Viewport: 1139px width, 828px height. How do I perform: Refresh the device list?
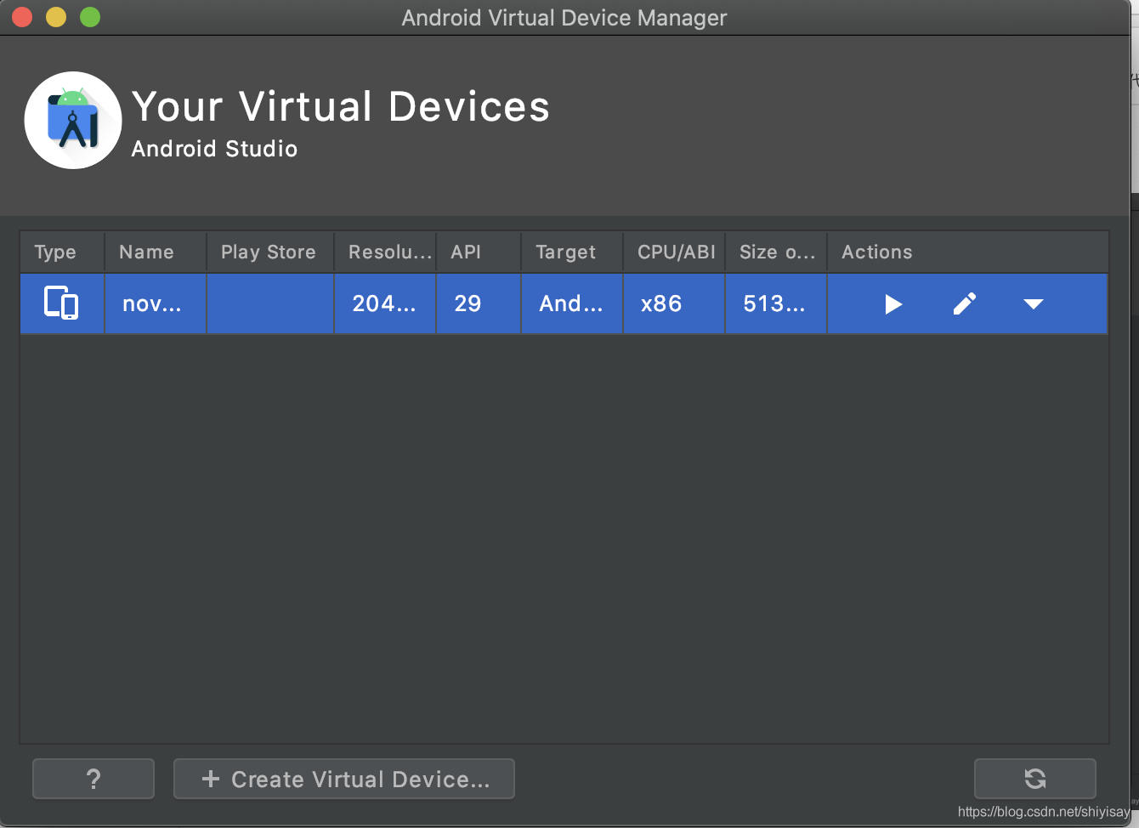click(1035, 779)
